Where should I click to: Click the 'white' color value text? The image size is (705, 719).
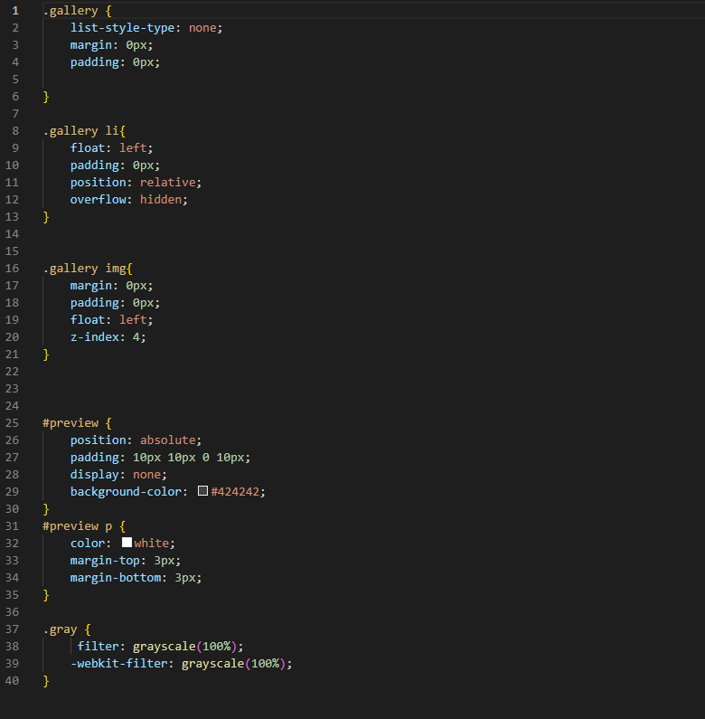point(152,543)
